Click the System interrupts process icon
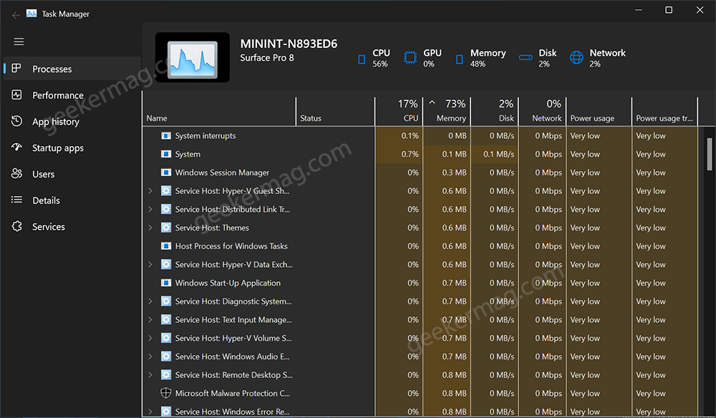The image size is (716, 418). (x=166, y=135)
